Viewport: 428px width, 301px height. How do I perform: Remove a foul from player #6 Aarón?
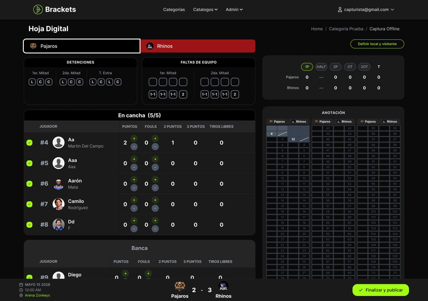pos(155,188)
